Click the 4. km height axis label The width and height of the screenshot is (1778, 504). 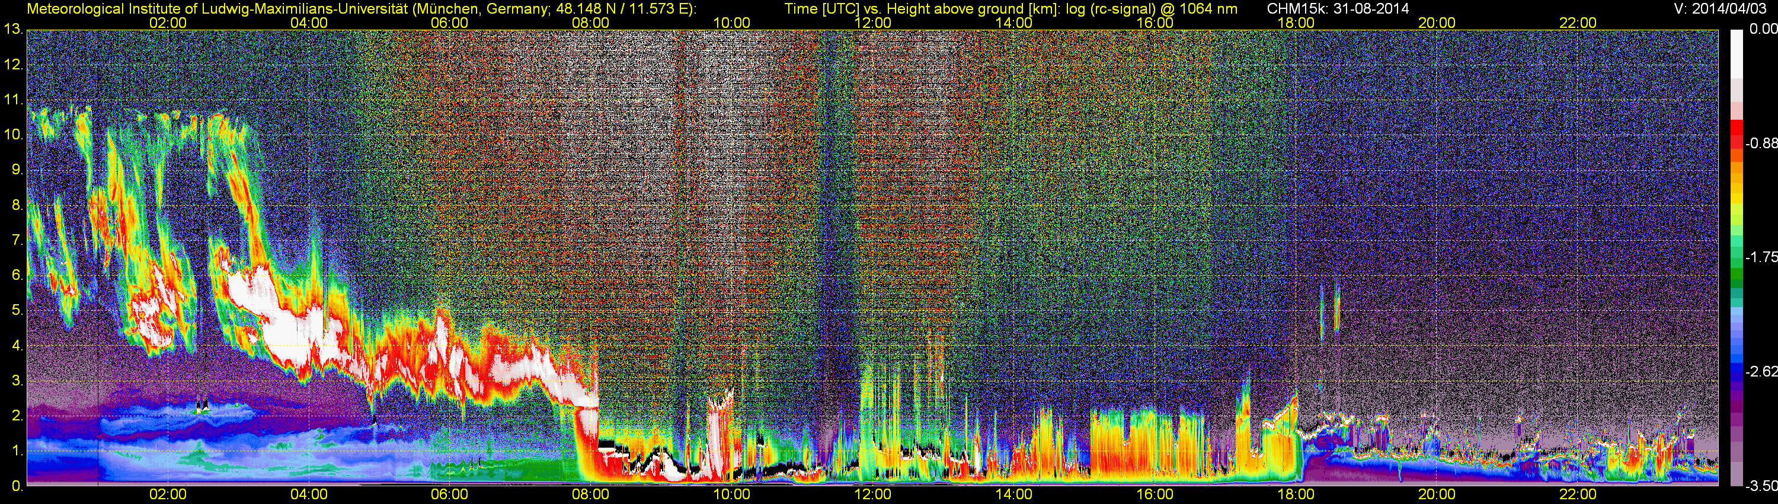(x=17, y=345)
